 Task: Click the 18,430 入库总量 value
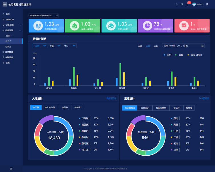pos(54,138)
